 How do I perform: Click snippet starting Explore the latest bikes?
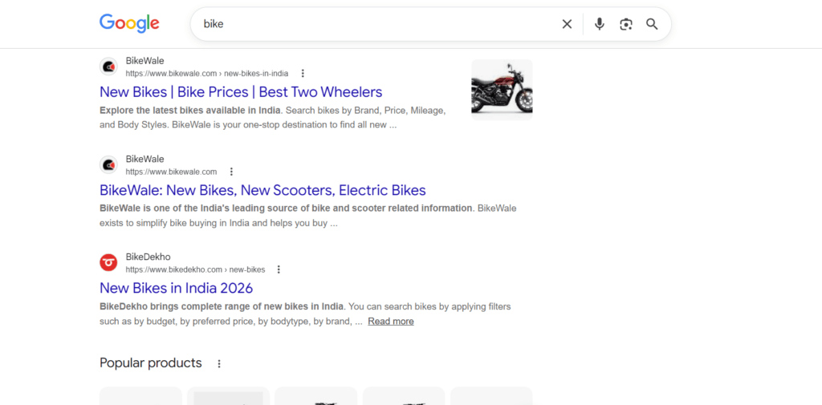click(273, 118)
